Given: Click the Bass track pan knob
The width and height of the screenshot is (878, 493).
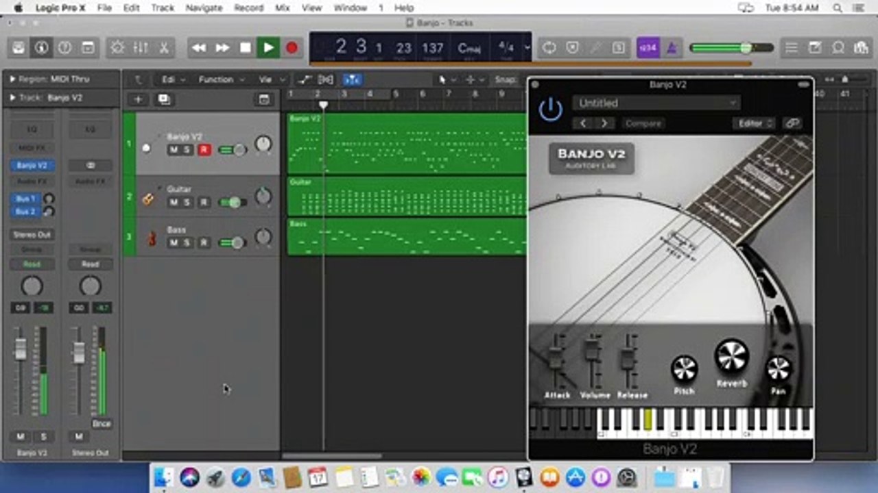Looking at the screenshot, I should point(263,238).
